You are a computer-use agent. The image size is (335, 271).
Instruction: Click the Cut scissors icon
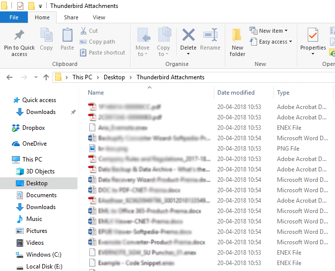tap(83, 31)
